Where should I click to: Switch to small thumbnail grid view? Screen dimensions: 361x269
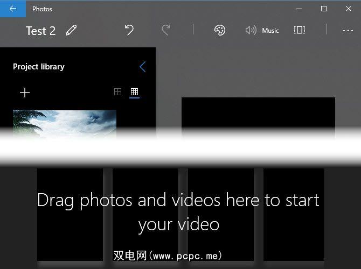135,92
